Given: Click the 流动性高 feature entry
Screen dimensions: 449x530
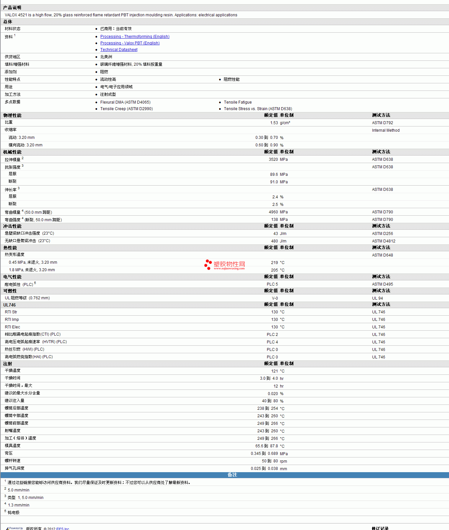Looking at the screenshot, I should [108, 79].
